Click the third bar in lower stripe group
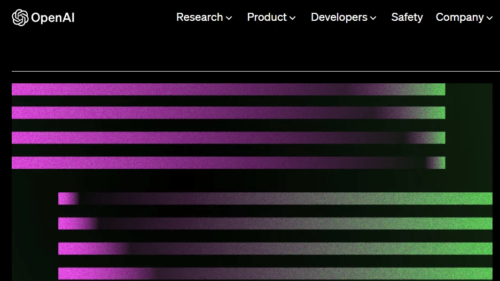This screenshot has height=281, width=500. point(275,248)
